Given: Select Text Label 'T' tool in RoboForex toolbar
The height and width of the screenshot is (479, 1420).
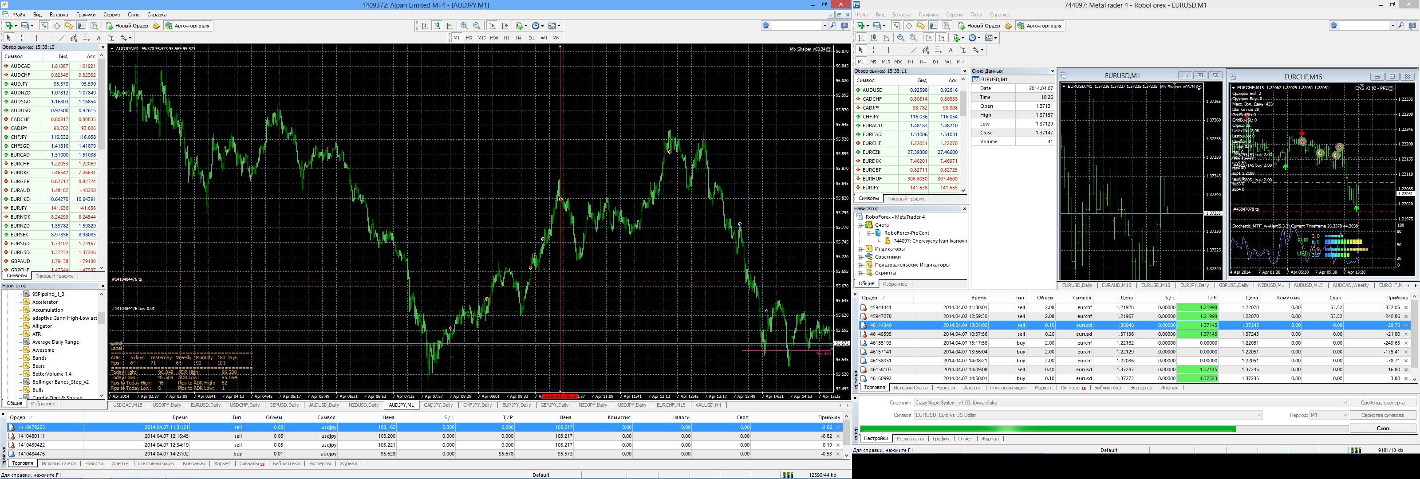Looking at the screenshot, I should point(963,50).
